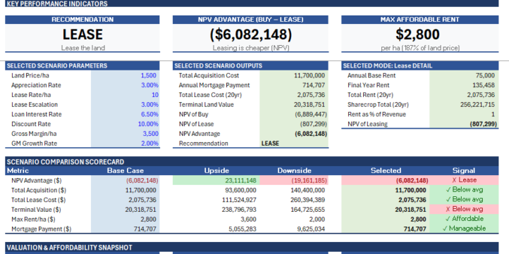The image size is (509, 254).
Task: Click the ($6,082,148) NPV advantage headline
Action: coord(250,34)
